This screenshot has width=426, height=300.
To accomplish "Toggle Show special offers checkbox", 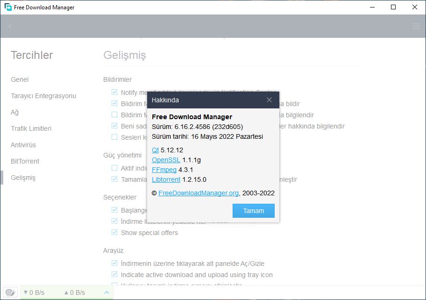I will pyautogui.click(x=114, y=232).
